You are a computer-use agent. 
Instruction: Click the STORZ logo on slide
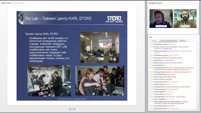pyautogui.click(x=114, y=19)
